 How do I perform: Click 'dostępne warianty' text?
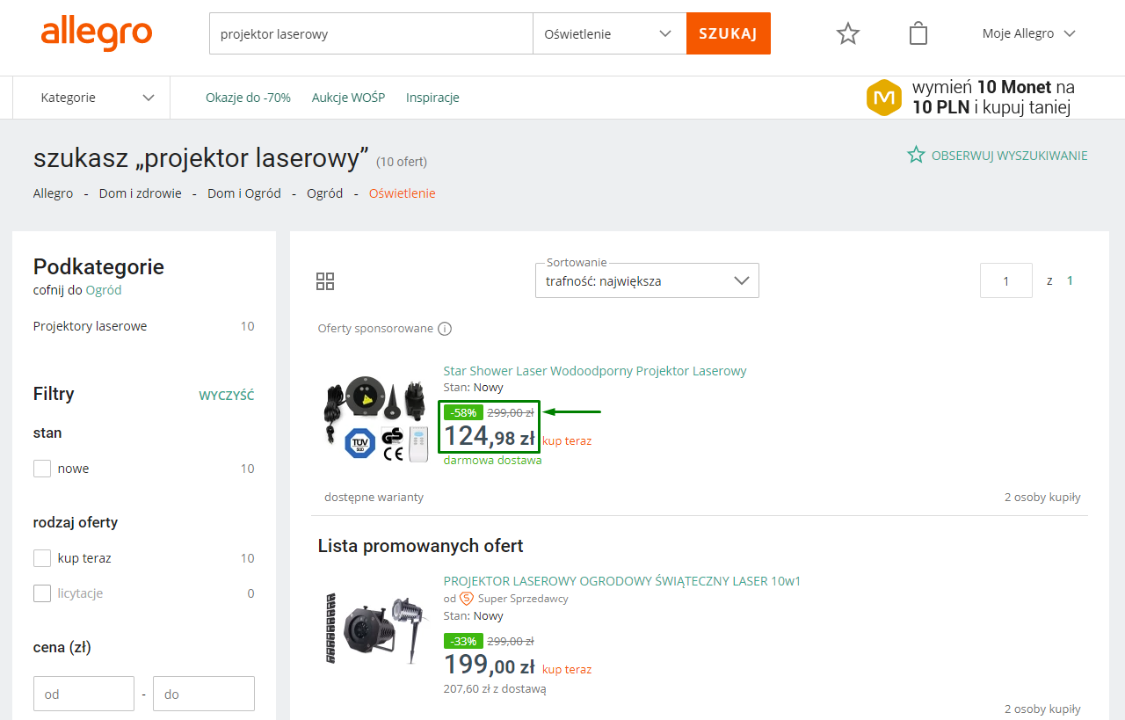pyautogui.click(x=374, y=498)
